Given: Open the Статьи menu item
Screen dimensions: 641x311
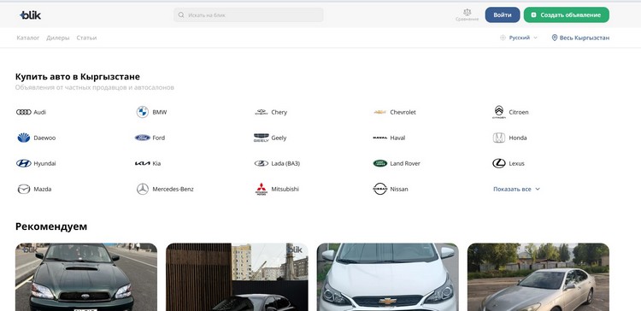Looking at the screenshot, I should pos(86,38).
